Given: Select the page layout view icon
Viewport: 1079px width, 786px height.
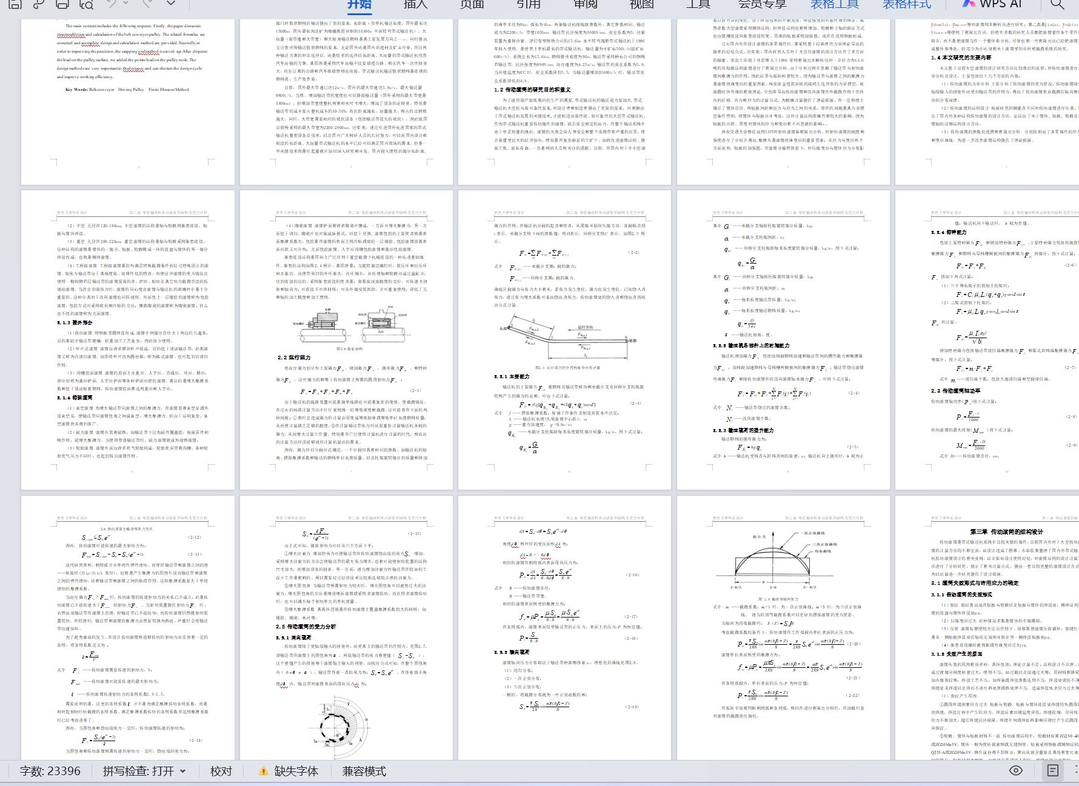Looking at the screenshot, I should click(1053, 770).
